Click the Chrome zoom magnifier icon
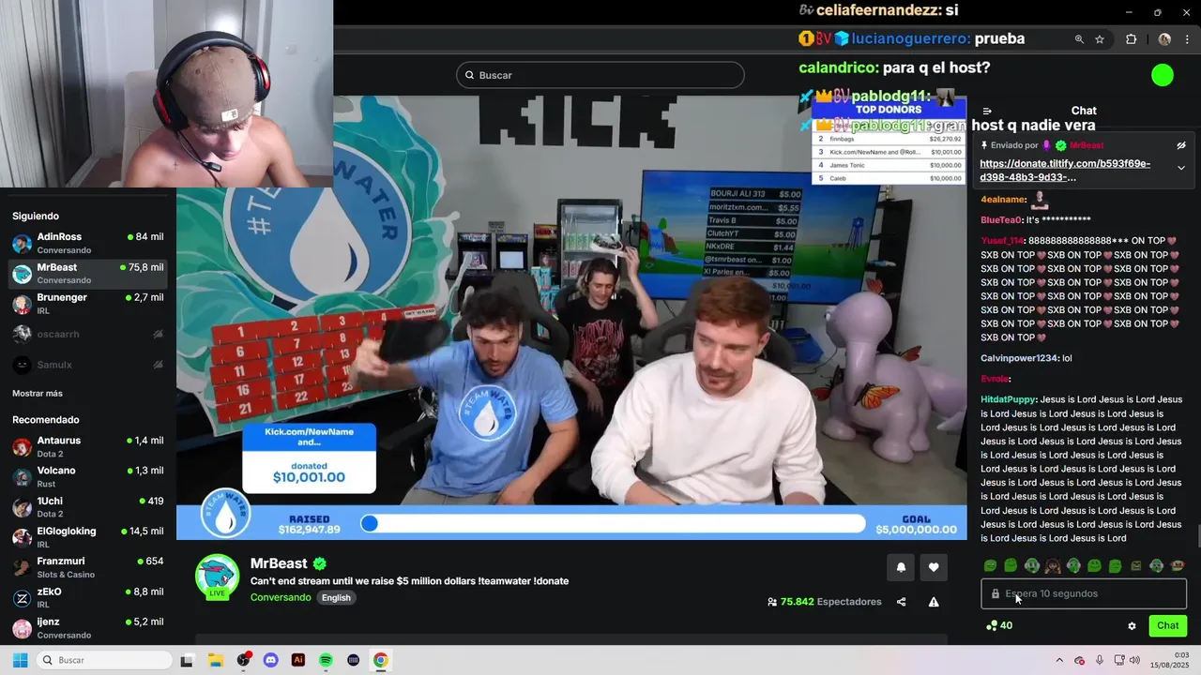1201x675 pixels. pos(1079,39)
